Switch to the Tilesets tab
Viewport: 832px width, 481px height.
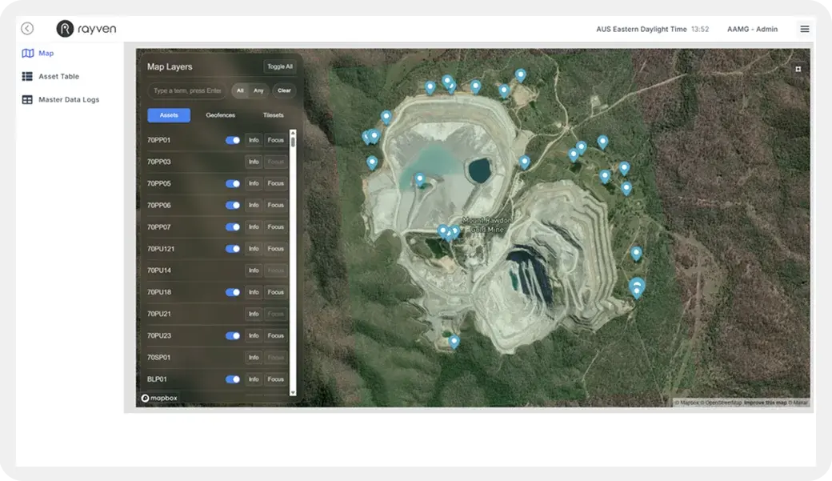tap(273, 115)
